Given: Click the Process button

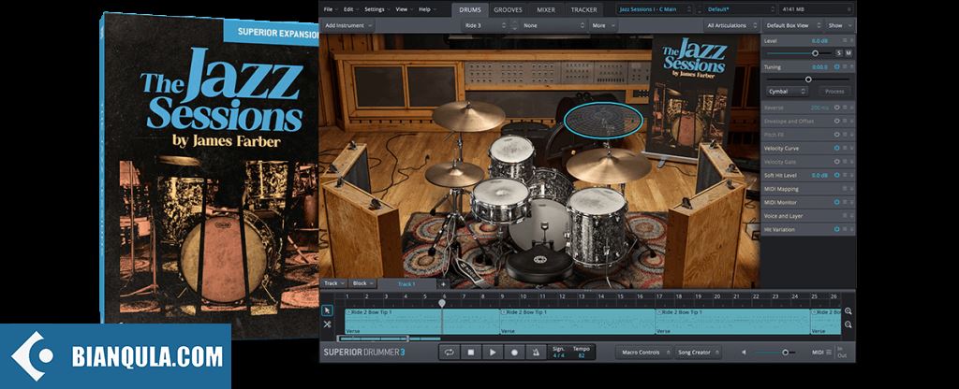Looking at the screenshot, I should pyautogui.click(x=834, y=91).
